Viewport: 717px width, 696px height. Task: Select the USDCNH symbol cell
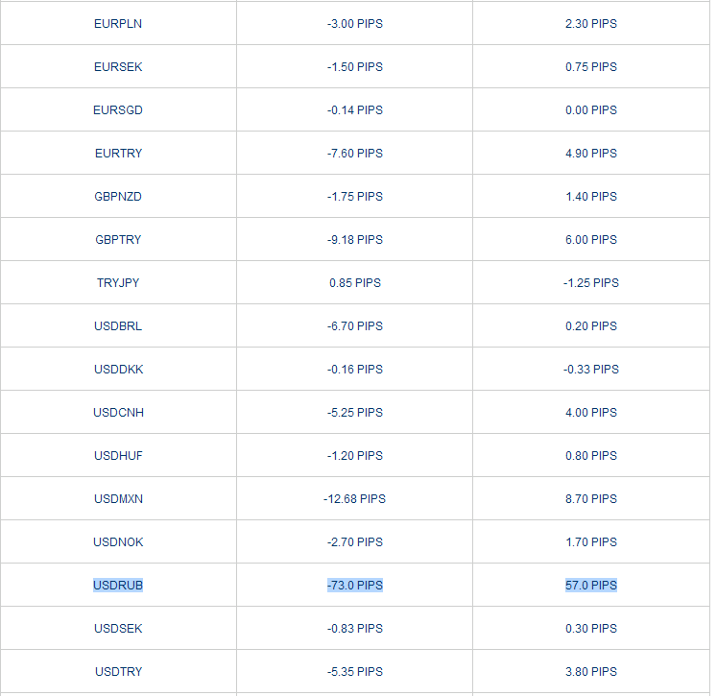tap(118, 412)
